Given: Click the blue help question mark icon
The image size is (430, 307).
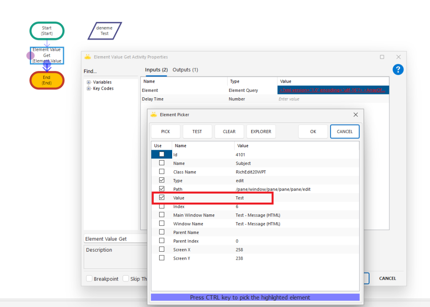Looking at the screenshot, I should point(398,70).
